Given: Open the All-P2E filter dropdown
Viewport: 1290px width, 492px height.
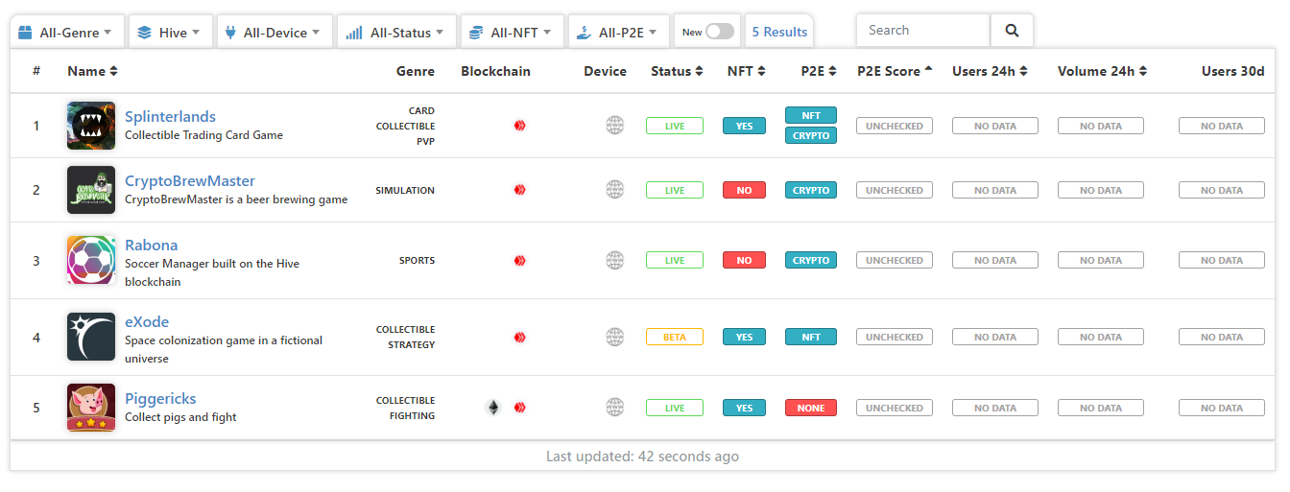Looking at the screenshot, I should coord(618,32).
